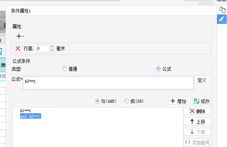Increase 行高 value with up arrow
Image resolution: width=227 pixels, height=147 pixels.
pos(52,47)
